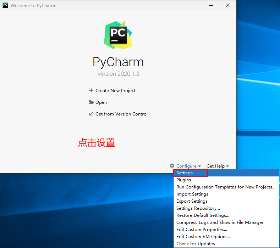This screenshot has height=248, width=280.
Task: Open Settings Repository menu entry
Action: (x=226, y=208)
